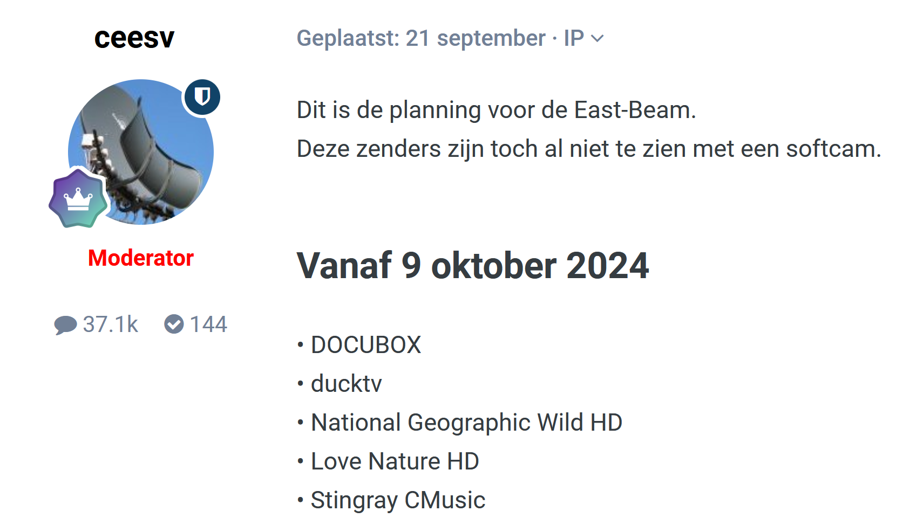This screenshot has width=903, height=532.
Task: Click the East-Beam planning sentence
Action: pyautogui.click(x=496, y=110)
